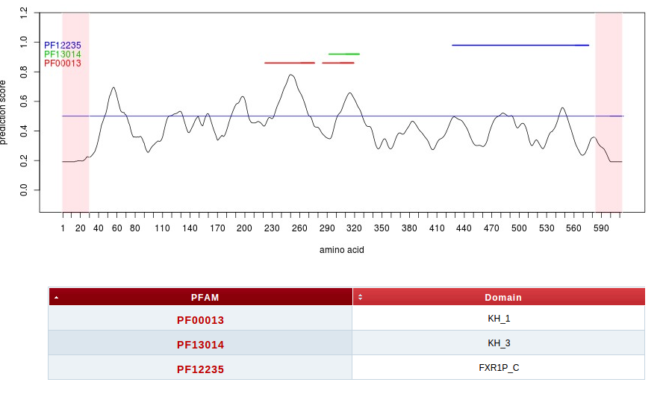Open the PF13014 link in the table
The height and width of the screenshot is (394, 669).
tap(200, 345)
